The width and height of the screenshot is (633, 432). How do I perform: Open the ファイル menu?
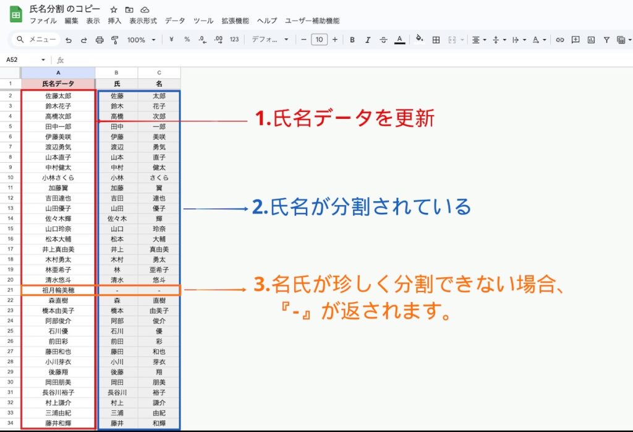pos(43,21)
